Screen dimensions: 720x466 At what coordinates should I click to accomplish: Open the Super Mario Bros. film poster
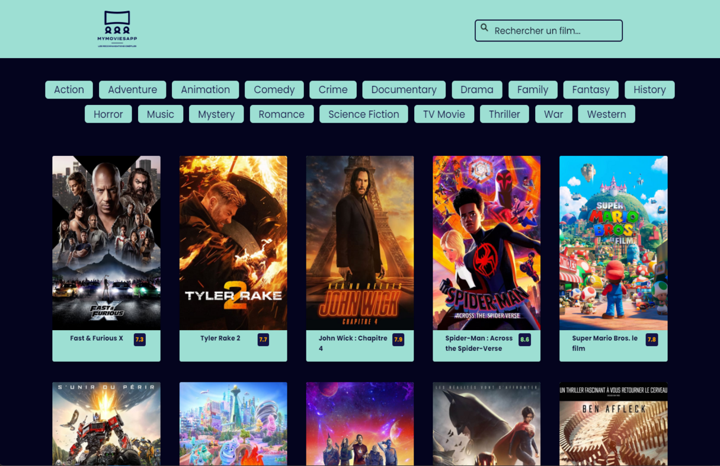coord(613,242)
